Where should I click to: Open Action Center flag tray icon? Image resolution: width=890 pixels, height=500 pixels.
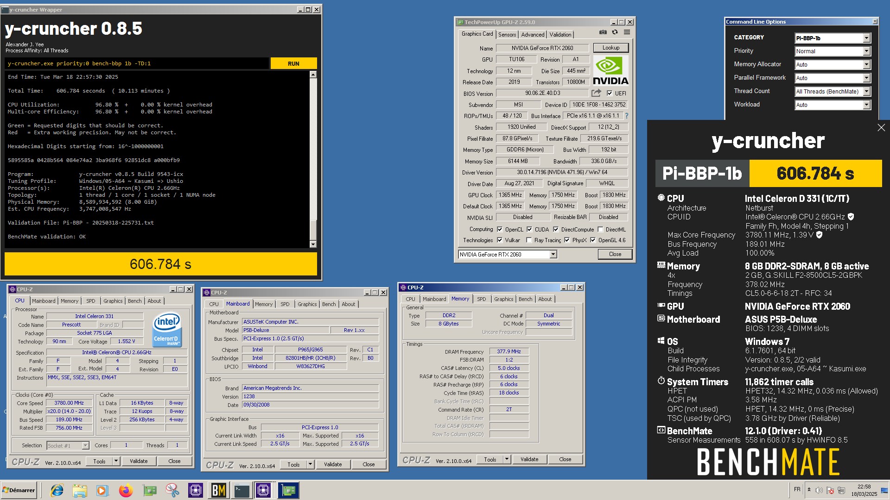pyautogui.click(x=830, y=490)
